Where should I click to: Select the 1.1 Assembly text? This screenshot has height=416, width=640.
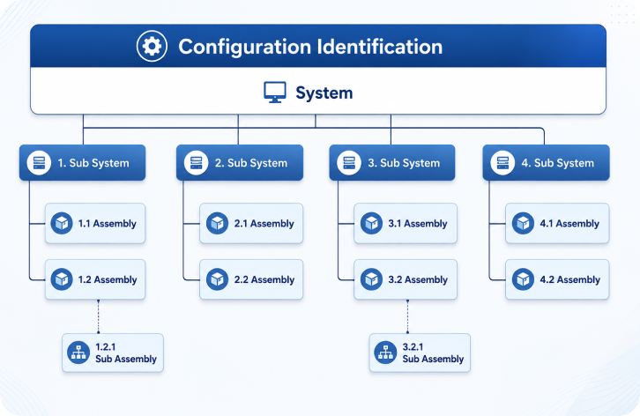(108, 224)
